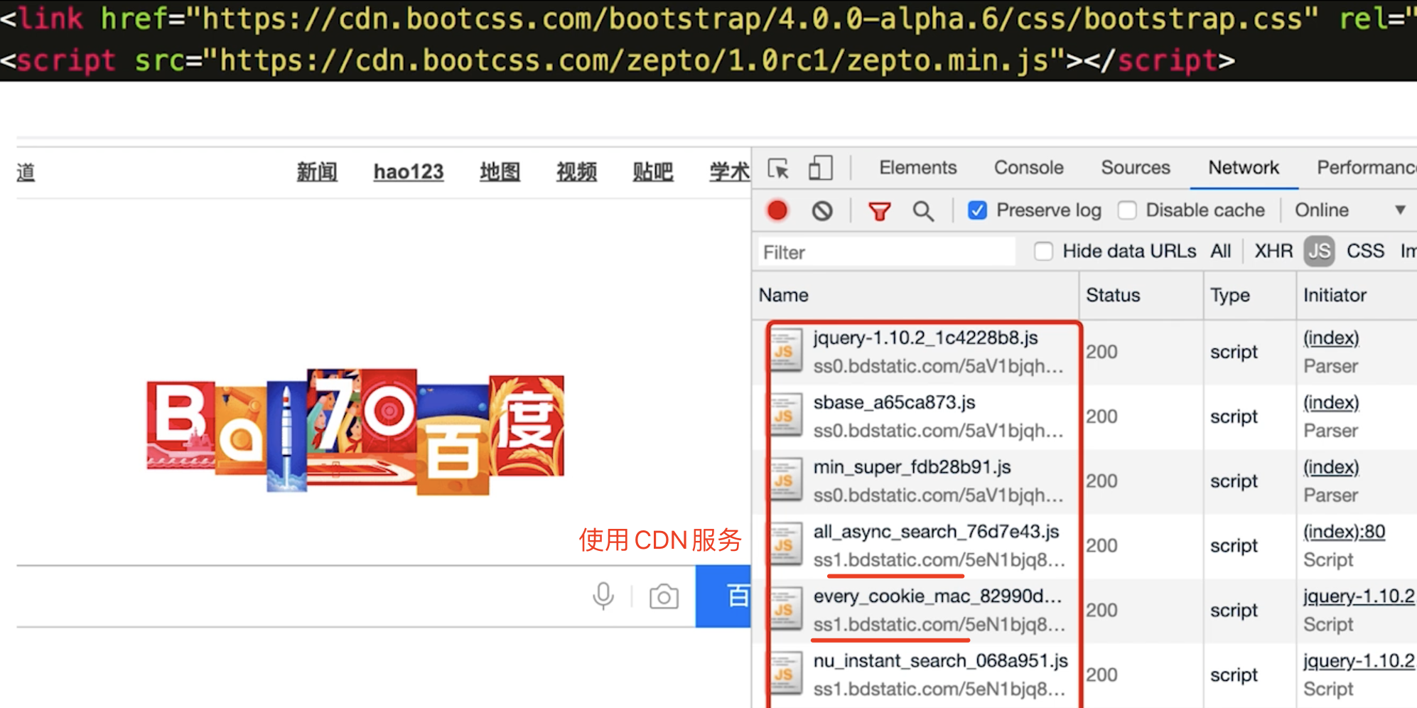Clear the network log
Screen dimensions: 1417x708
[822, 210]
